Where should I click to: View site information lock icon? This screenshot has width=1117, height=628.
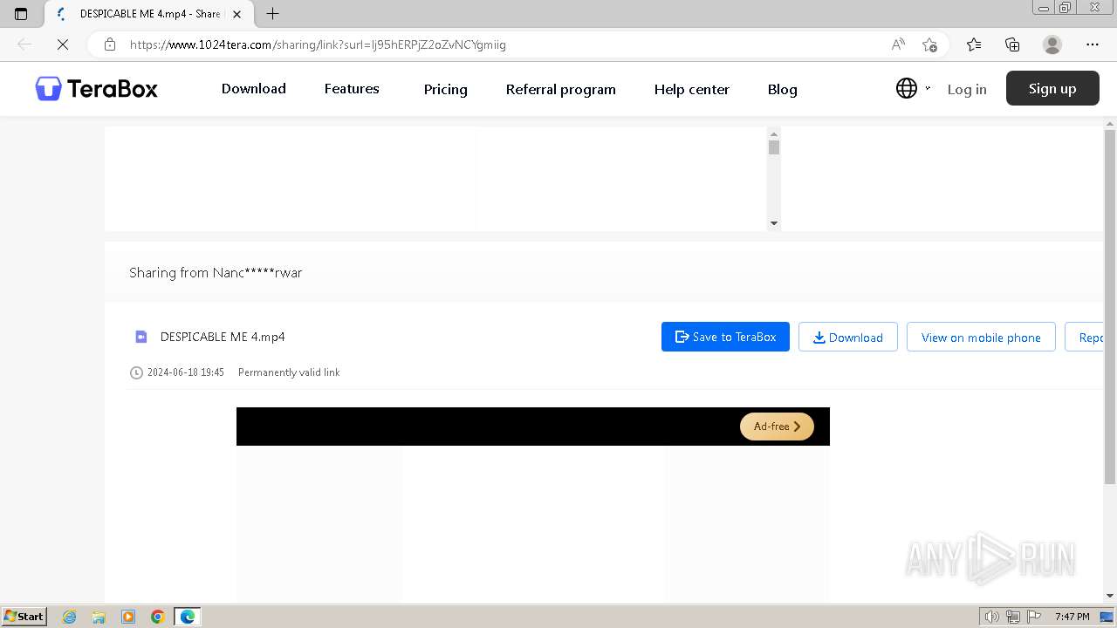click(110, 44)
